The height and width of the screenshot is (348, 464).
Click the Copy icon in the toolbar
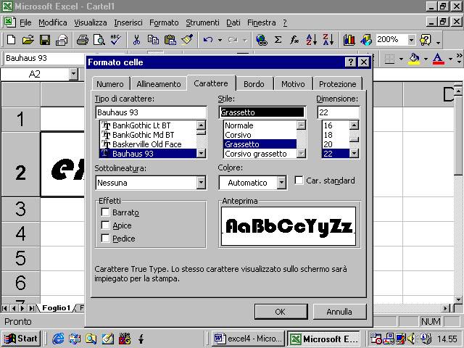click(153, 40)
